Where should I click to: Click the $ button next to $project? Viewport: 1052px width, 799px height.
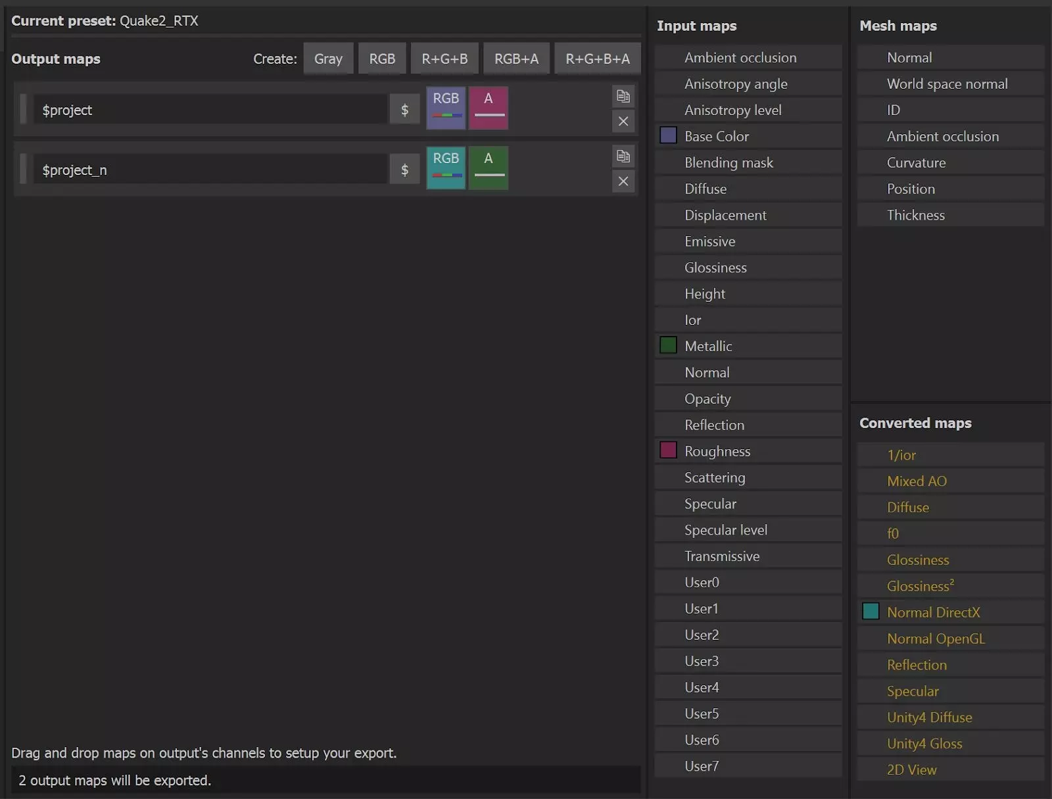[x=404, y=110]
